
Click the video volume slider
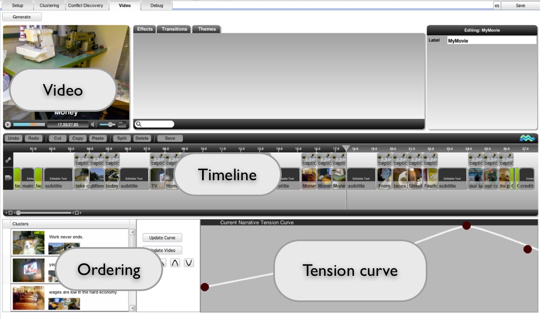pos(108,125)
